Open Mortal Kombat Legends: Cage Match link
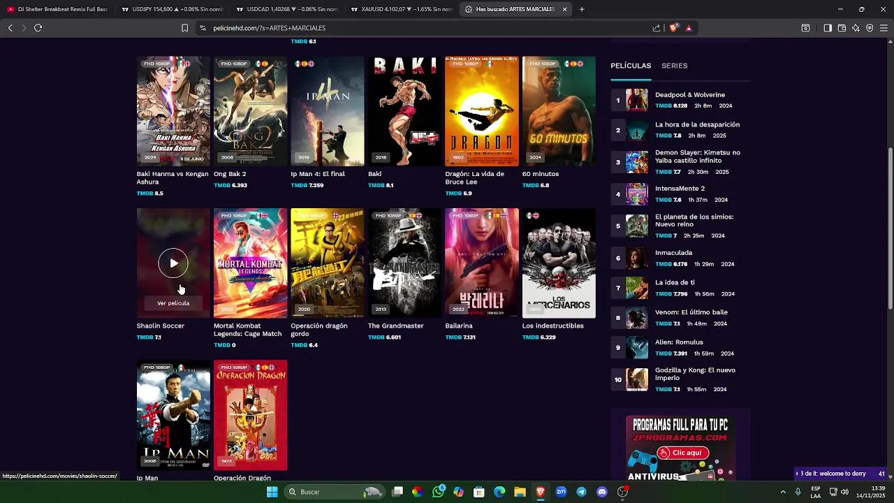This screenshot has width=894, height=503. point(247,330)
